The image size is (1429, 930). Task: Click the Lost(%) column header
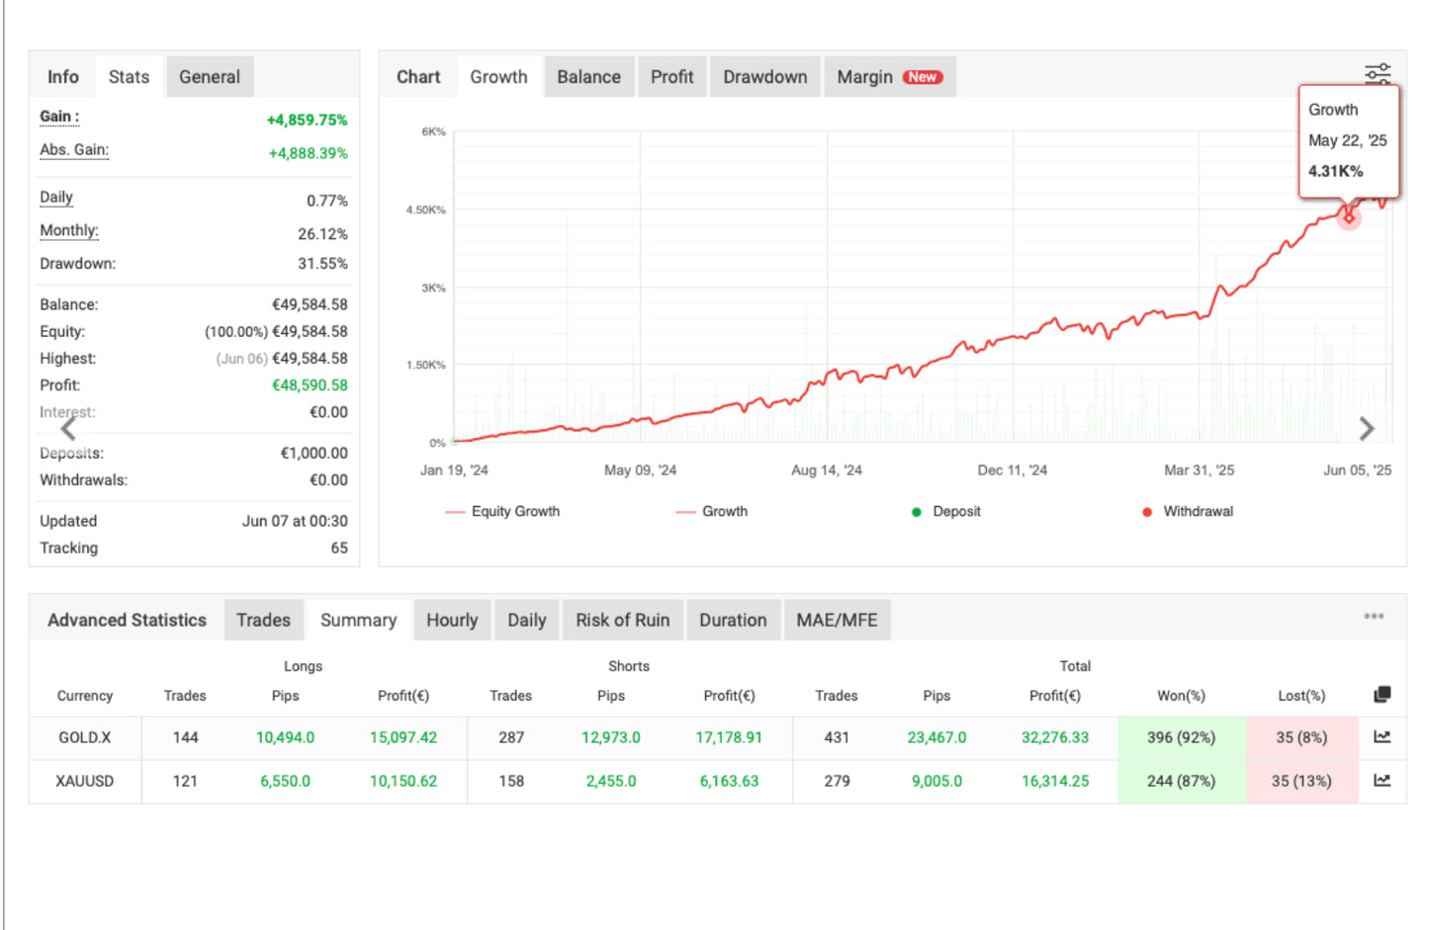pyautogui.click(x=1301, y=696)
